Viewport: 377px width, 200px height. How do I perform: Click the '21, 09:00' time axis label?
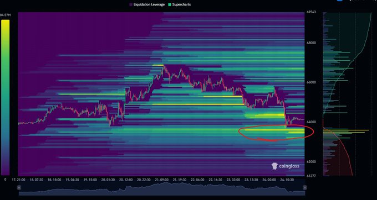click(x=162, y=180)
